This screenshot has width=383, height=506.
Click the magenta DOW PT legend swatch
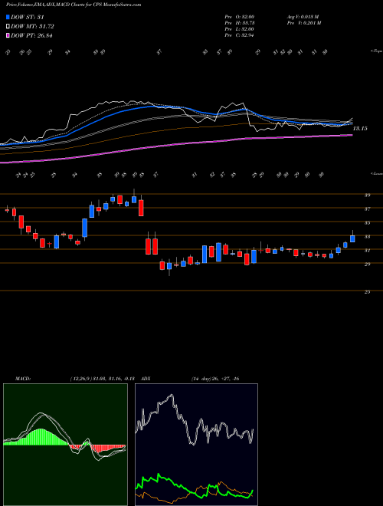pos(8,35)
